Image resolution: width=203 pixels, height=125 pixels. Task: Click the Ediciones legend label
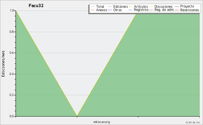[120, 6]
